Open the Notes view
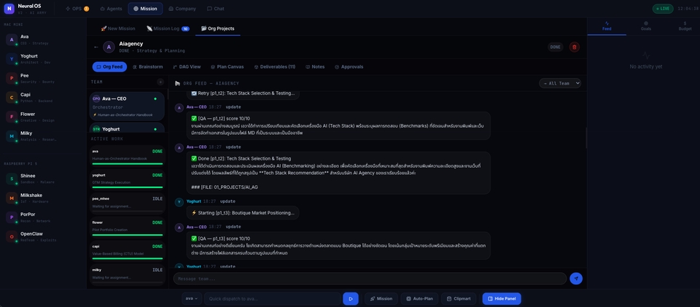The image size is (700, 307). pyautogui.click(x=315, y=66)
